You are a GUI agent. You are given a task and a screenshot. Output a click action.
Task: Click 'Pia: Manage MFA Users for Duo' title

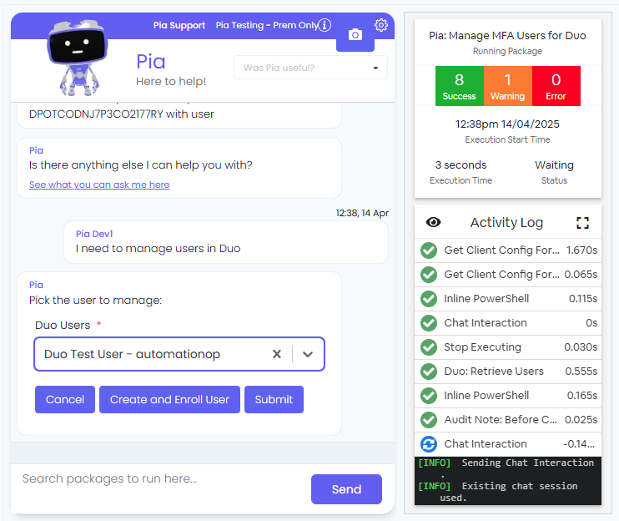point(507,36)
